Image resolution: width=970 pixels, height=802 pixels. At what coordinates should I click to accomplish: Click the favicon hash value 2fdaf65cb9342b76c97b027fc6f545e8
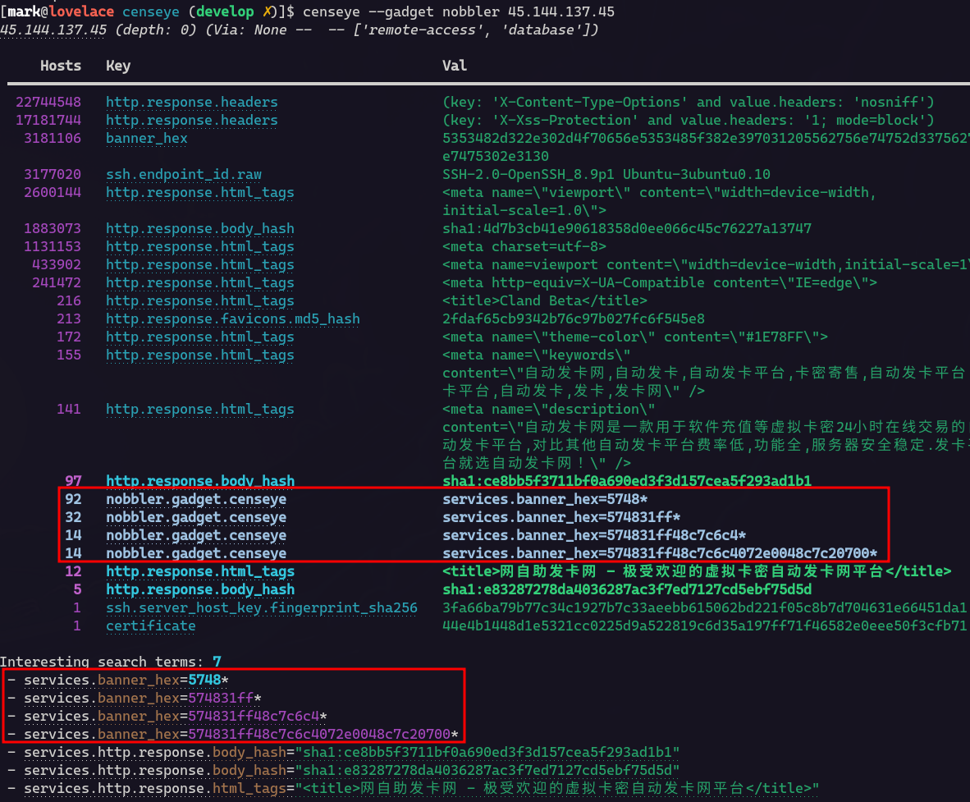[x=573, y=319]
